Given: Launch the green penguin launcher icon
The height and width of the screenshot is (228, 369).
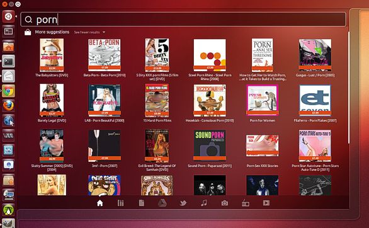Looking at the screenshot, I should click(8, 210).
